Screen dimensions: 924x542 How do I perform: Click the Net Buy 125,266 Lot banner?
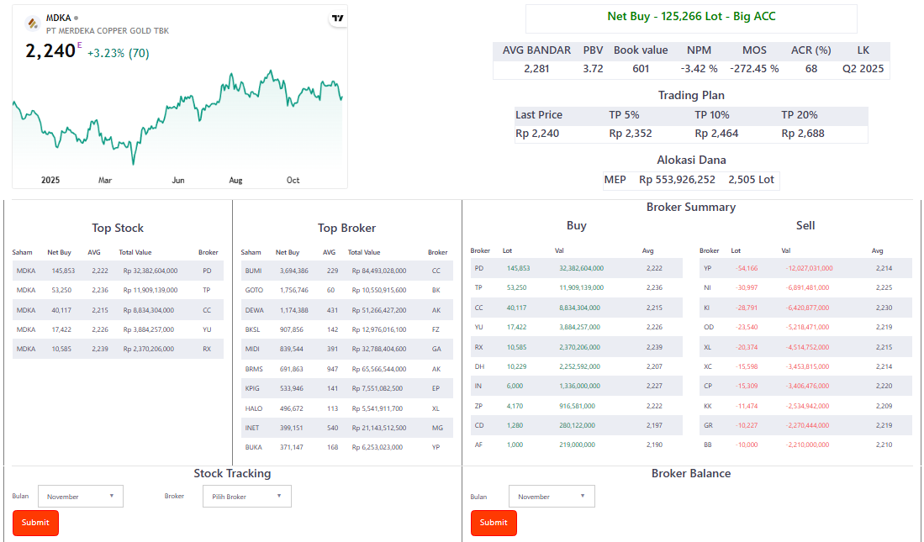691,17
